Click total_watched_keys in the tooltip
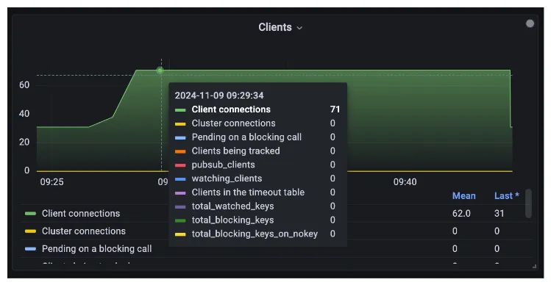Screen dimensions: 551x285 pos(232,206)
